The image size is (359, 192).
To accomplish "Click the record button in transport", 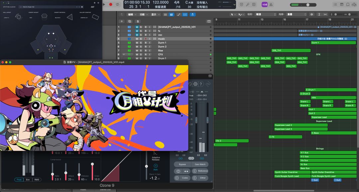I will (x=111, y=4).
